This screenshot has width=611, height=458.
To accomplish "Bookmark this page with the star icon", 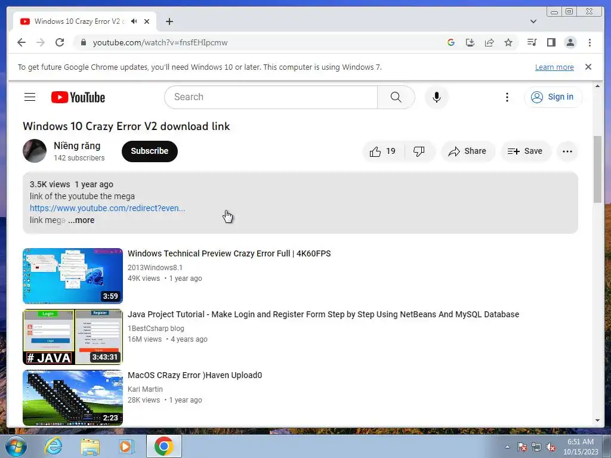I will coord(508,42).
